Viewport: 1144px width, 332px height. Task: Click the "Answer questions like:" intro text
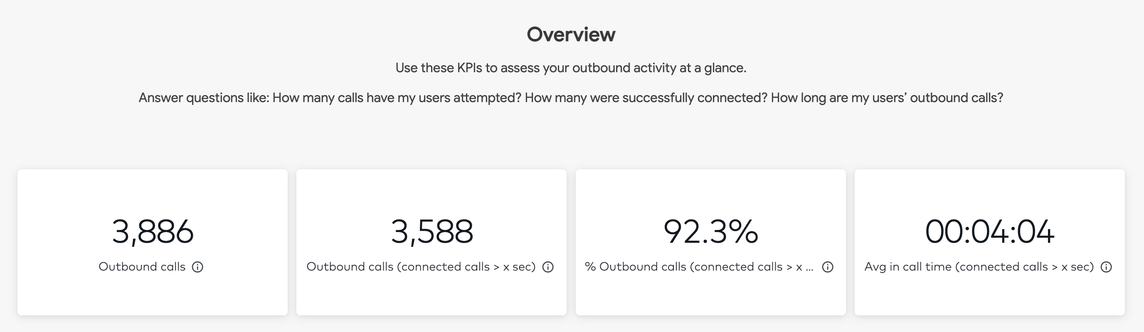[204, 98]
